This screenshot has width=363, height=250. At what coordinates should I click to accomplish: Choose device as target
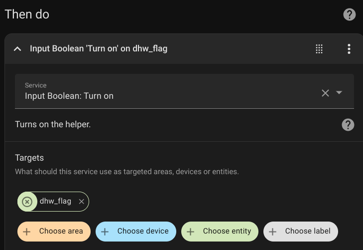[143, 232]
